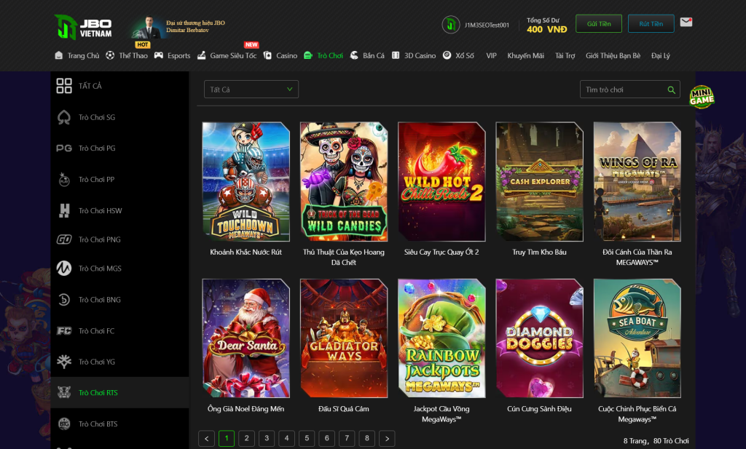Click title Khoảnh Khắc Nước Rút

(246, 253)
